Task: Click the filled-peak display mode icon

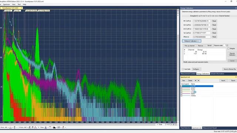Action: (x=54, y=127)
